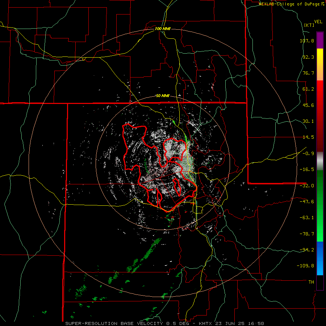The height and width of the screenshot is (326, 326).
Task: Select the 107.8 knots scale value
Action: click(307, 41)
